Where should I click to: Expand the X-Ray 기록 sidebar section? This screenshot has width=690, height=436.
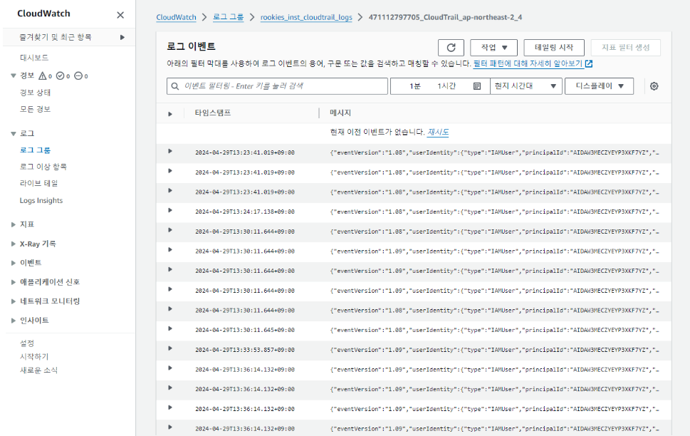click(14, 244)
